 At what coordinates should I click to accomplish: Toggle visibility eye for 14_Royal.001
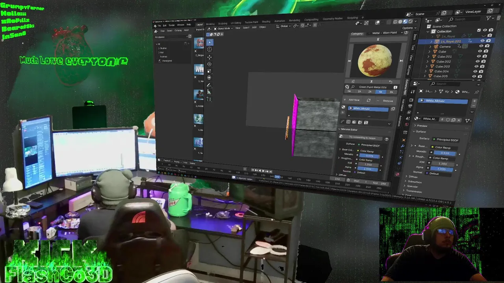(x=482, y=40)
